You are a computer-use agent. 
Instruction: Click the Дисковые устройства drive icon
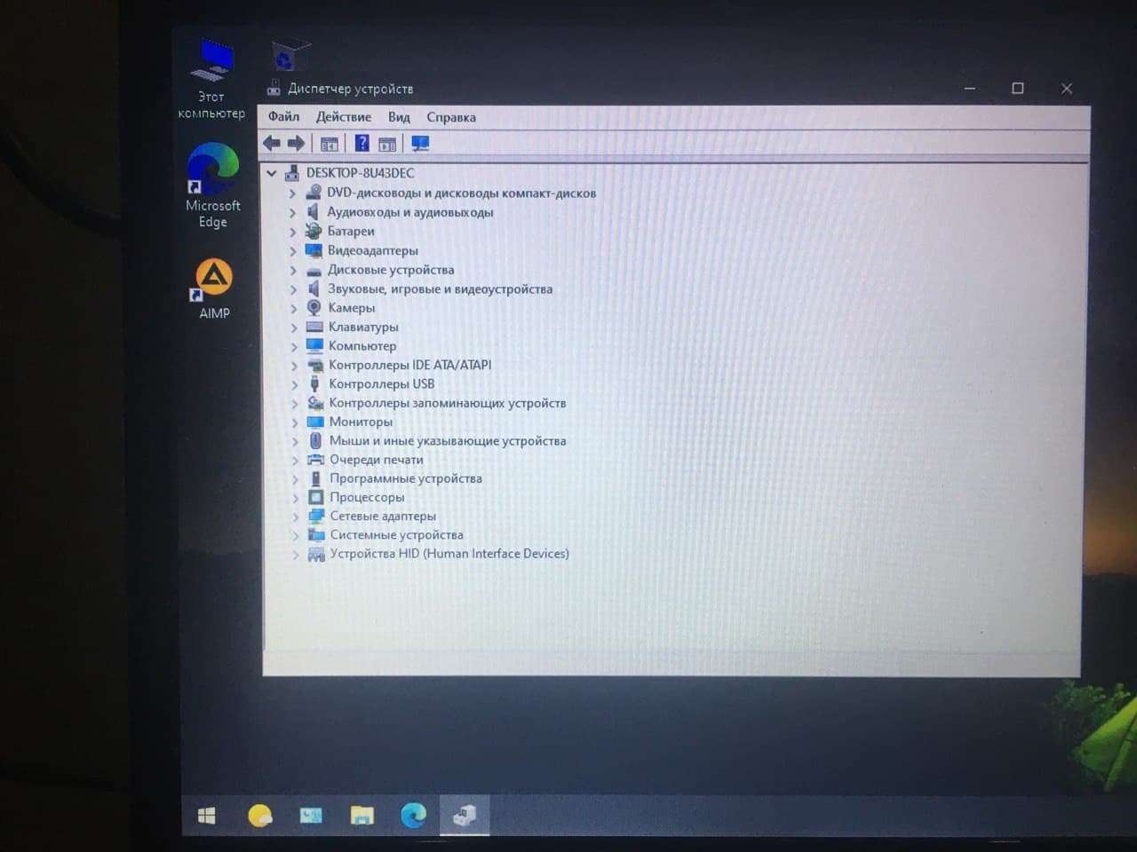314,270
